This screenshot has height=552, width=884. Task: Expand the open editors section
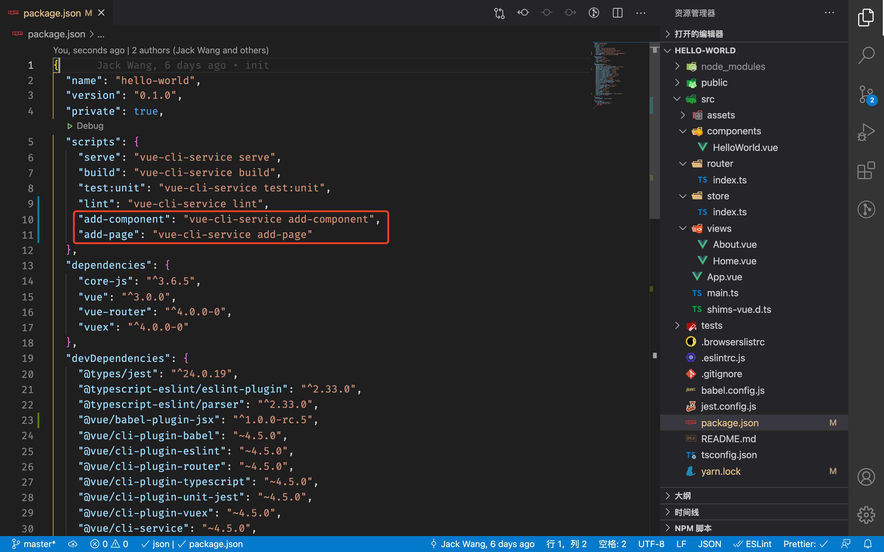[754, 34]
